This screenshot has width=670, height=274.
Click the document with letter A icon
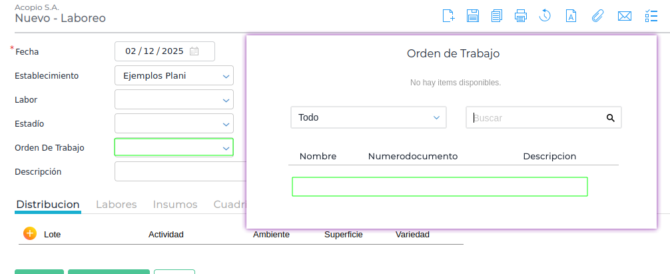point(571,17)
